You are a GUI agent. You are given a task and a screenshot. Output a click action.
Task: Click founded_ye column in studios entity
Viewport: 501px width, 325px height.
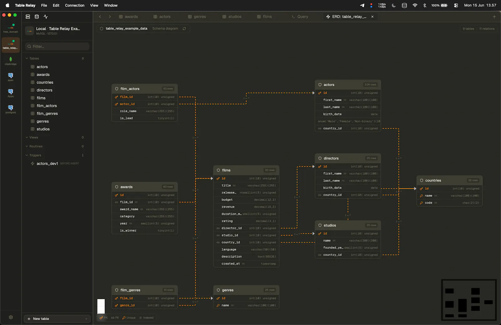(348, 248)
